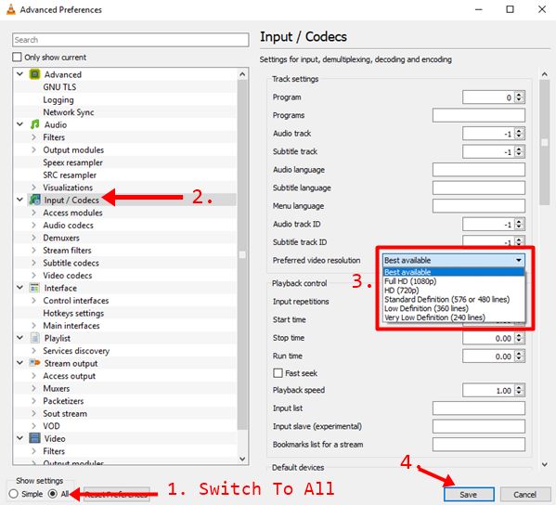
Task: Click the Cancel button
Action: tap(524, 495)
